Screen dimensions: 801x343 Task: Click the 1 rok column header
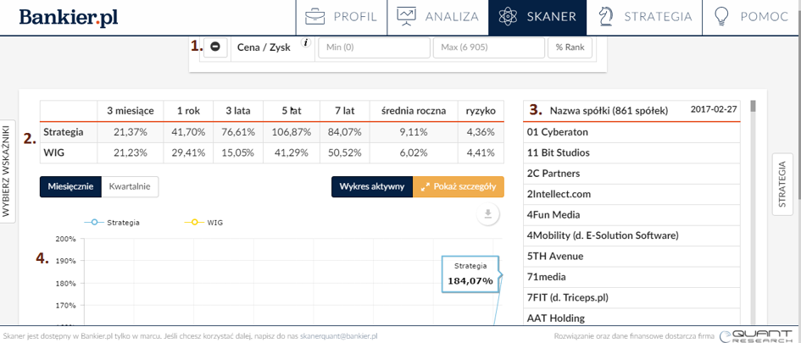[188, 111]
